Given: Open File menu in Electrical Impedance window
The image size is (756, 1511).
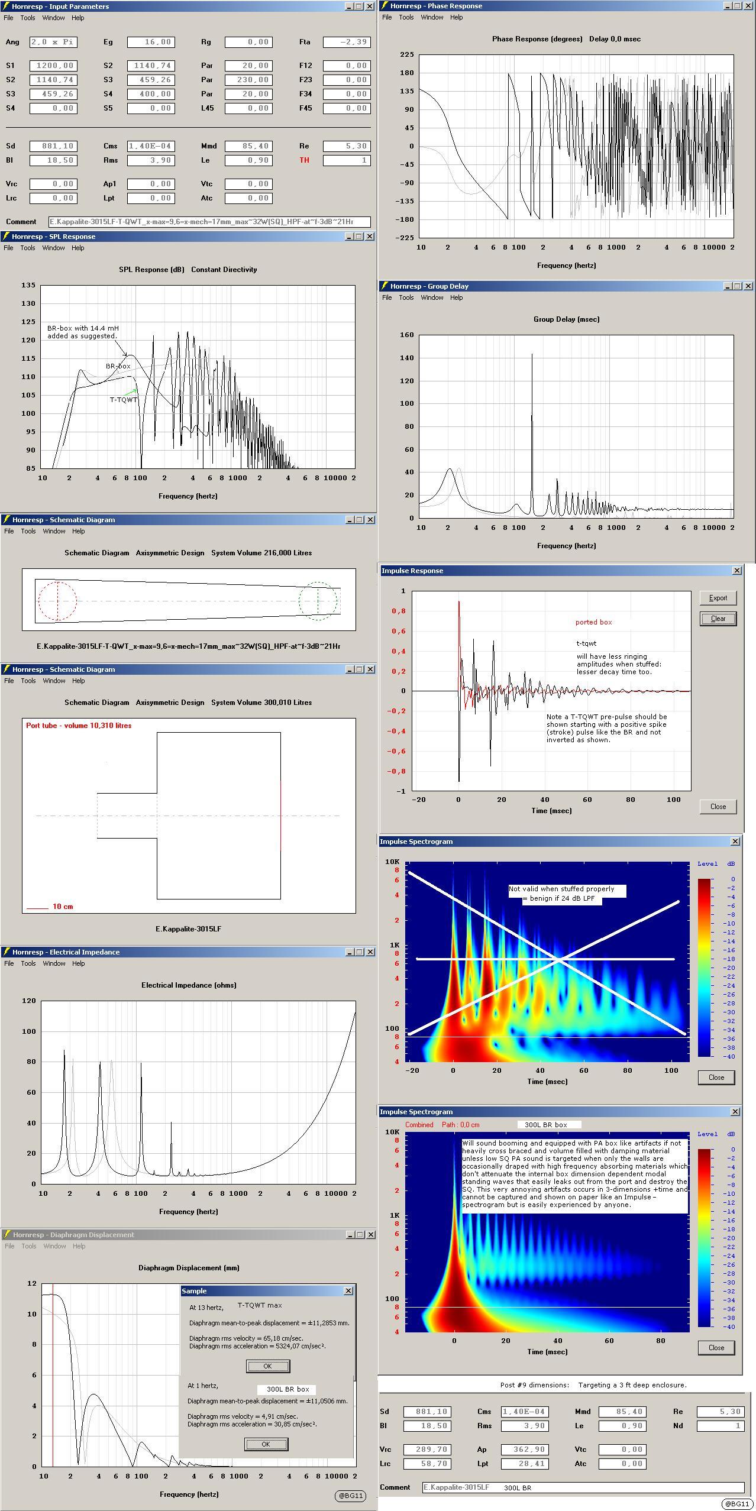Looking at the screenshot, I should point(9,963).
